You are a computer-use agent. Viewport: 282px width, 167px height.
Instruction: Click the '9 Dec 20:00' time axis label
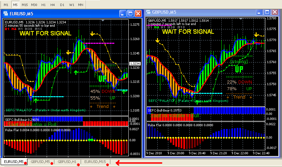click(x=176, y=153)
